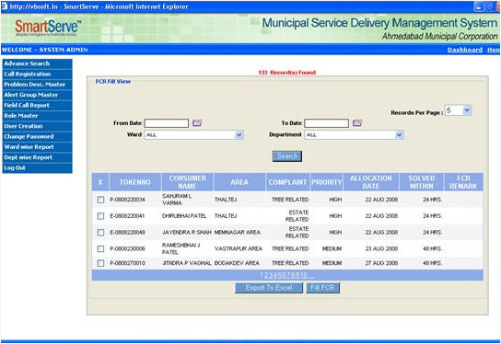501x344 pixels.
Task: Select Ward wise Report in sidebar
Action: (37, 147)
